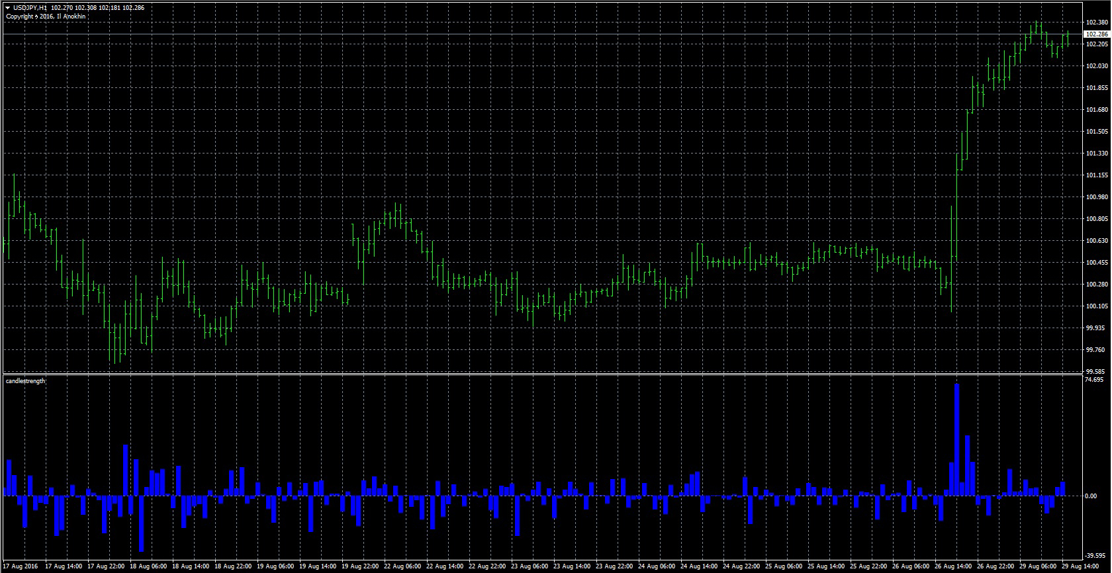This screenshot has width=1112, height=573.
Task: Click the 23 Aug 06:00 time label
Action: click(x=530, y=566)
